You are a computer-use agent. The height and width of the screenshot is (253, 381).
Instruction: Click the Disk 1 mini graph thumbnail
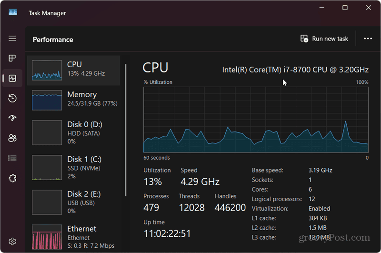point(47,167)
